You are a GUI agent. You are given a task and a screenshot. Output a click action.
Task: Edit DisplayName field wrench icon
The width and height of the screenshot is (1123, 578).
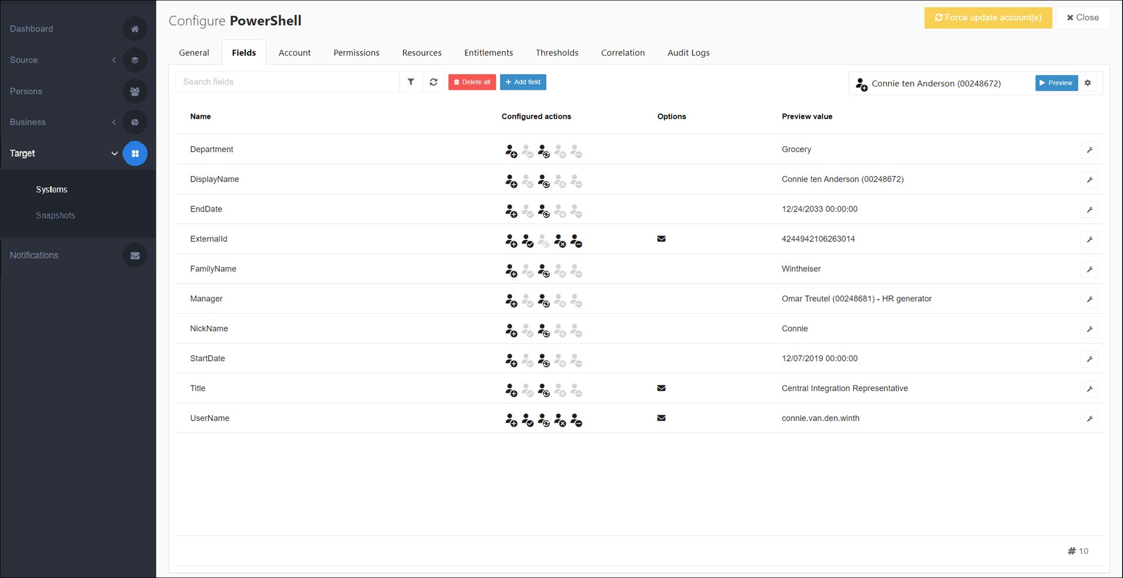(x=1089, y=179)
